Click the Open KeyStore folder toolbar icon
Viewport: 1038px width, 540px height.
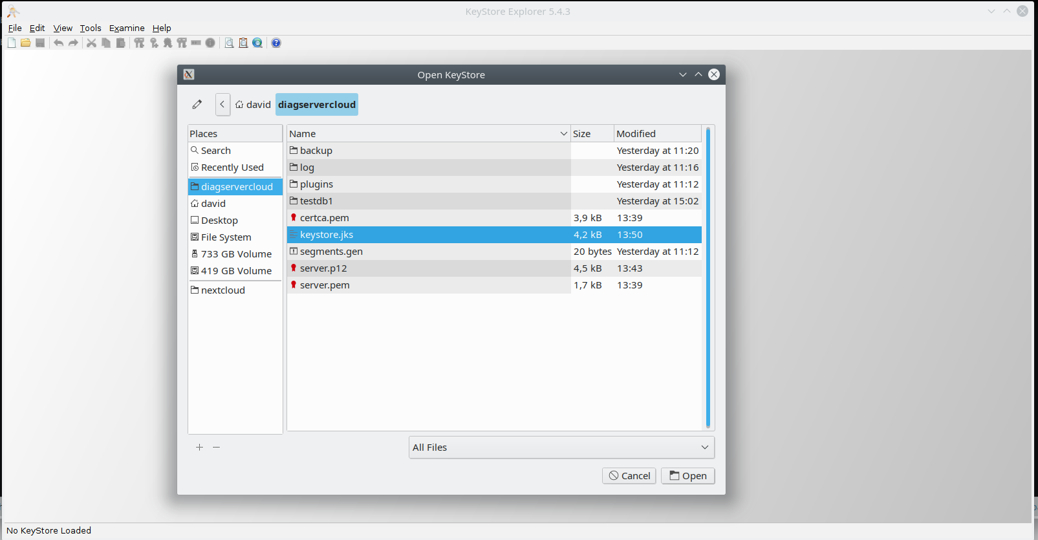pos(26,43)
